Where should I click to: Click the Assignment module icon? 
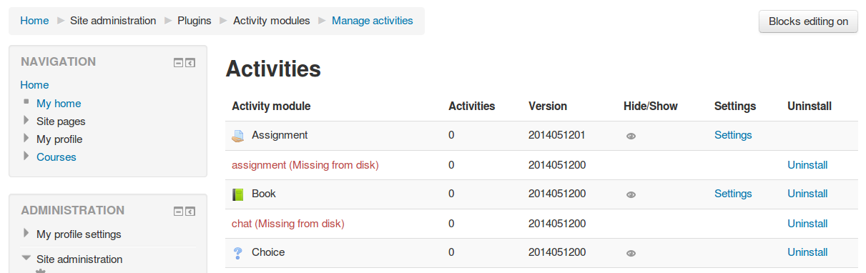point(238,135)
